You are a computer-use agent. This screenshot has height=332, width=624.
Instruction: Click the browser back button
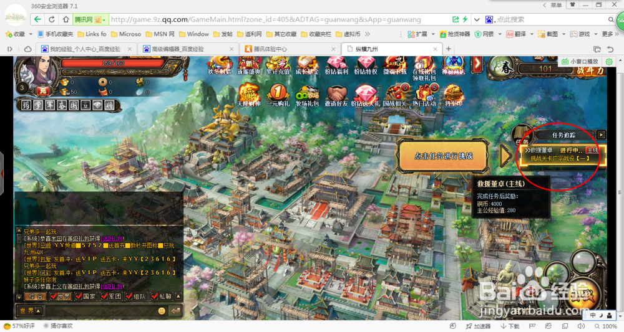[x=37, y=19]
